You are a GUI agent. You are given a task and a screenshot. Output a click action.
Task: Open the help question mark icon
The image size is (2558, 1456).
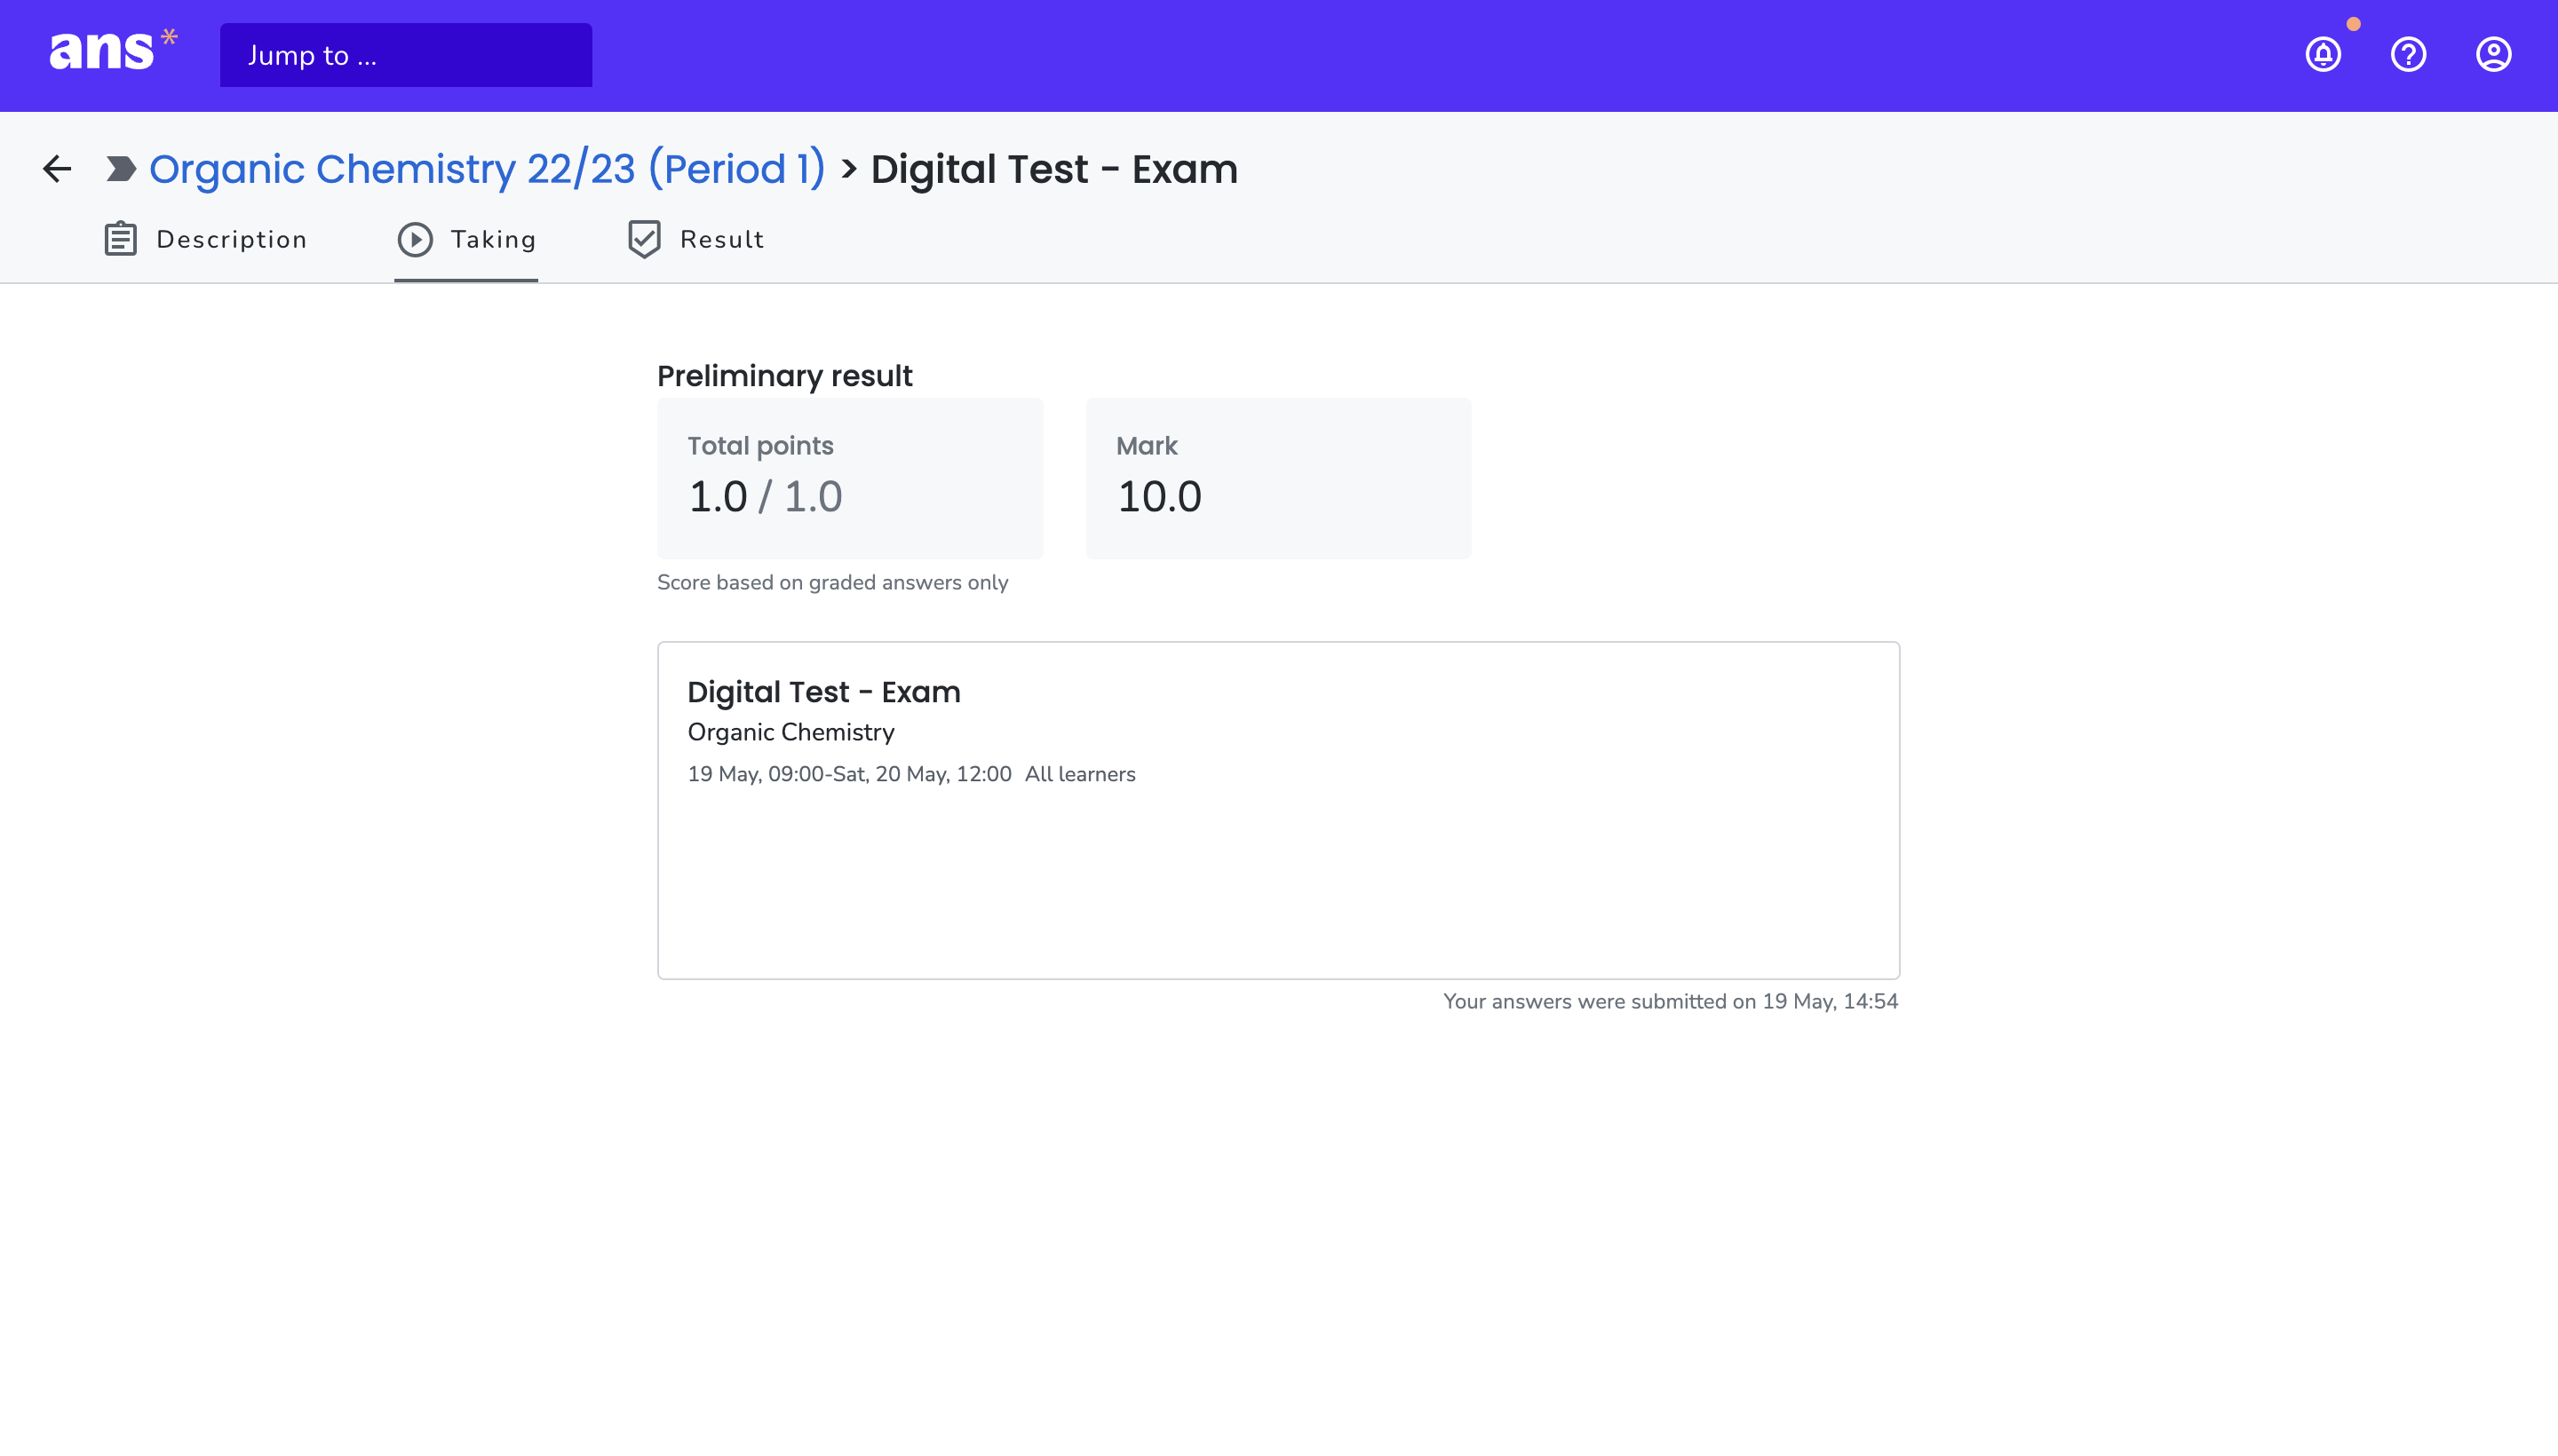click(2408, 54)
